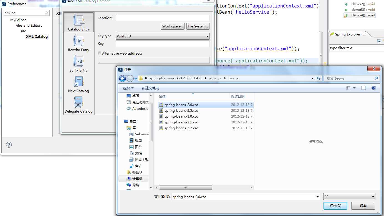Clear the Preferences filter text icon
This screenshot has width=384, height=216.
click(47, 13)
